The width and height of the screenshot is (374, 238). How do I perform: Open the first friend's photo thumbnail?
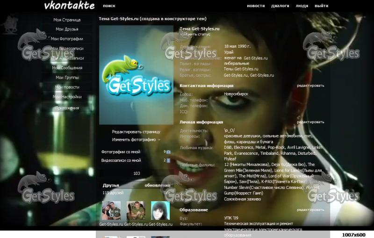(111, 210)
